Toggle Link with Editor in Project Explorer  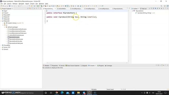[x=30, y=8]
